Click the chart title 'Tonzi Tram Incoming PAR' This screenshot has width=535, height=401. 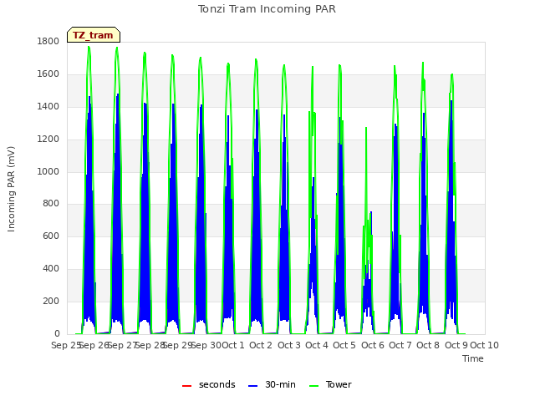tap(267, 9)
